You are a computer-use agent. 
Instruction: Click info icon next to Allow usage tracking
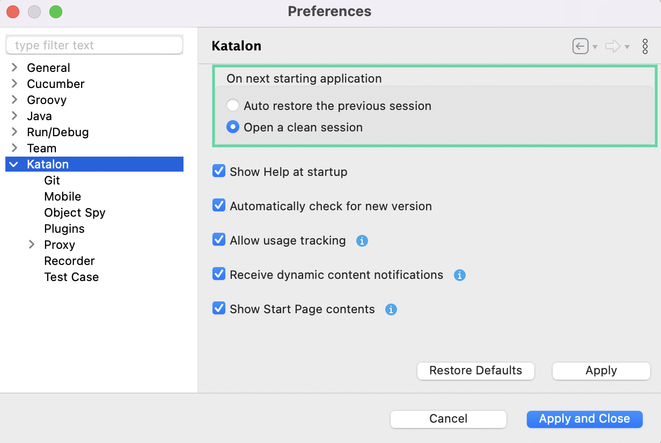click(362, 241)
